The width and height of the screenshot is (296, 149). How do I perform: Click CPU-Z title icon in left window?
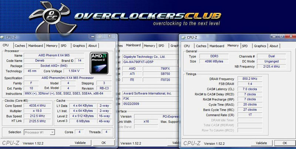point(2,37)
